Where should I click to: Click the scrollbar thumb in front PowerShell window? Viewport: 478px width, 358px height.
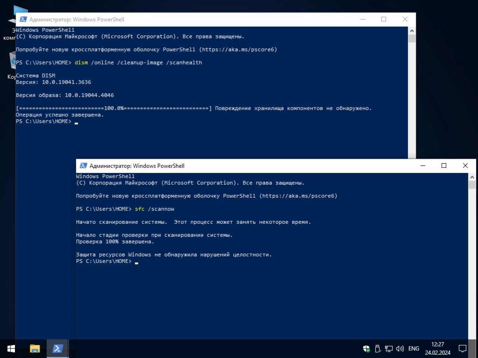[x=472, y=185]
